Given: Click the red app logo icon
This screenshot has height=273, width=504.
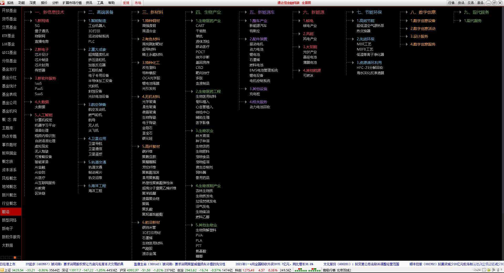Looking at the screenshot, I should pos(3,3).
